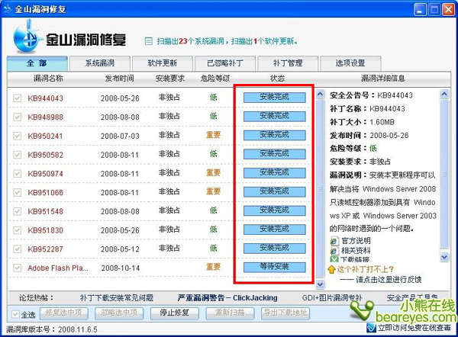Click list scrollbar up arrow
This screenshot has height=337, width=458.
pyautogui.click(x=320, y=94)
